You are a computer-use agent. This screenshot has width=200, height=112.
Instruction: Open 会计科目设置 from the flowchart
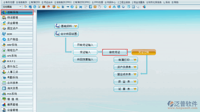pyautogui.click(x=66, y=34)
